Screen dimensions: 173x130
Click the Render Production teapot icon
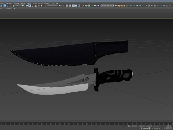(x=95, y=6)
